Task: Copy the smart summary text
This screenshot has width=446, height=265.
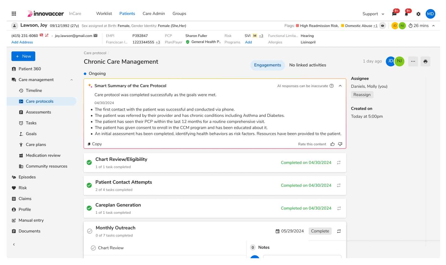Action: pyautogui.click(x=95, y=144)
